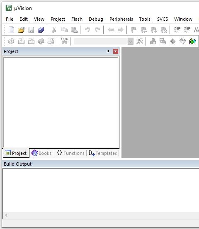
Task: Open the Flash menu
Action: [x=77, y=19]
